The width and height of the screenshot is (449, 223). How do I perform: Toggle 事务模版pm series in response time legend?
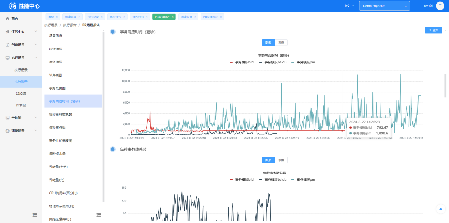(x=303, y=62)
